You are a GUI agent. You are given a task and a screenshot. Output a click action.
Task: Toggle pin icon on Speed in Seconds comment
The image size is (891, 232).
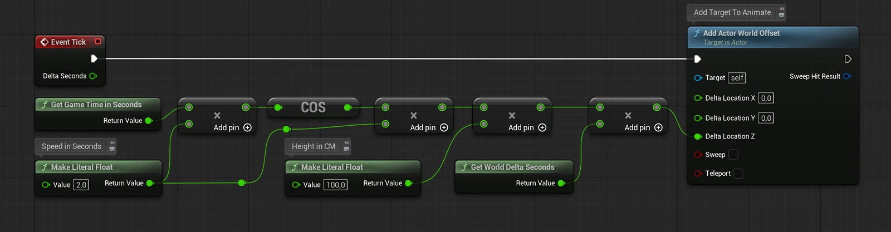(x=112, y=144)
